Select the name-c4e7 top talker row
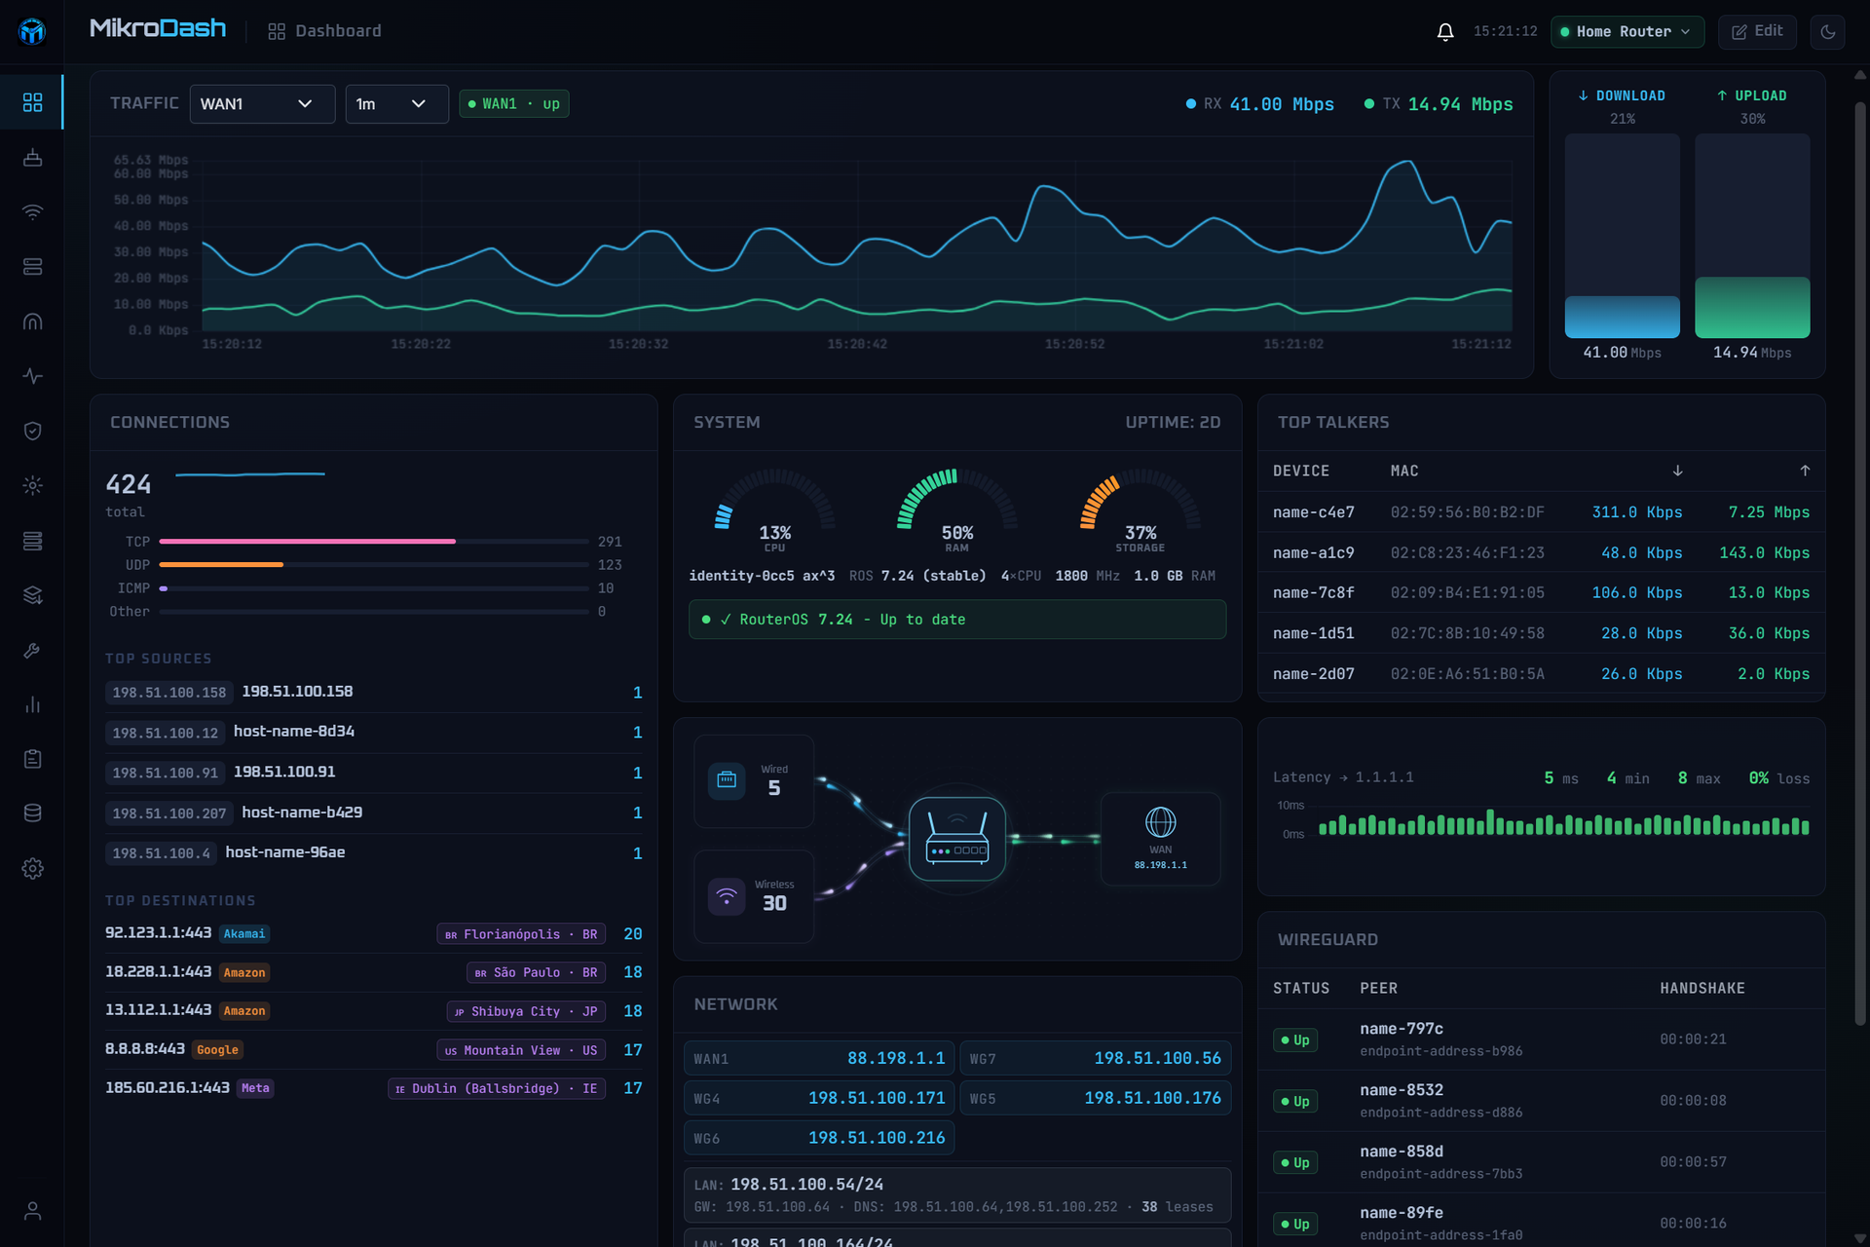 pos(1541,512)
